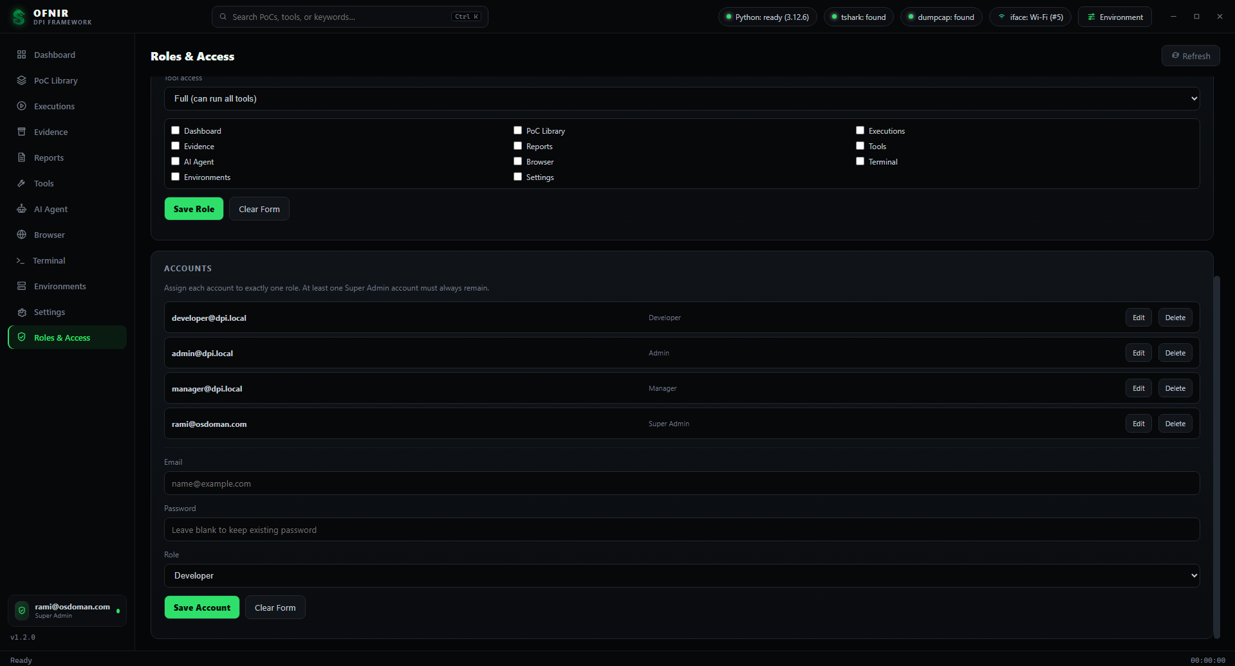Image resolution: width=1235 pixels, height=666 pixels.
Task: Check the Tools permission box
Action: [860, 145]
